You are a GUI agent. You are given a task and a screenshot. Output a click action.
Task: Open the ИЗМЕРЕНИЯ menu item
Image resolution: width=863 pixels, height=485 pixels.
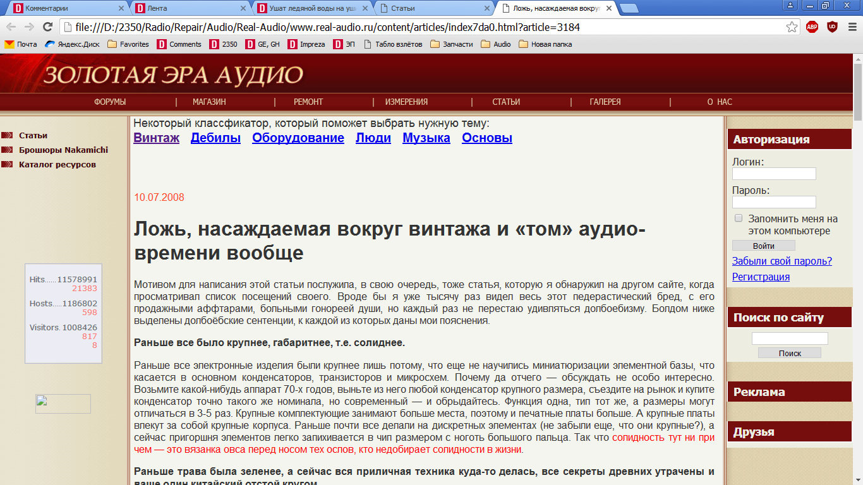coord(407,102)
